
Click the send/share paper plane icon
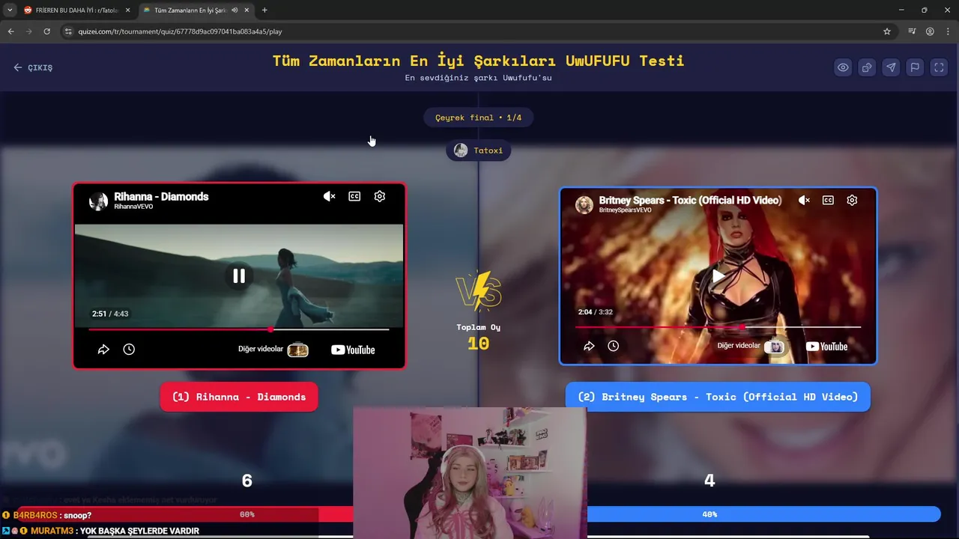click(891, 67)
